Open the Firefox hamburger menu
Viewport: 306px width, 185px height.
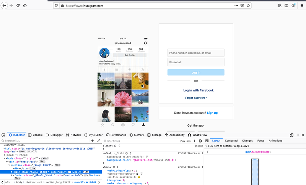point(302,6)
